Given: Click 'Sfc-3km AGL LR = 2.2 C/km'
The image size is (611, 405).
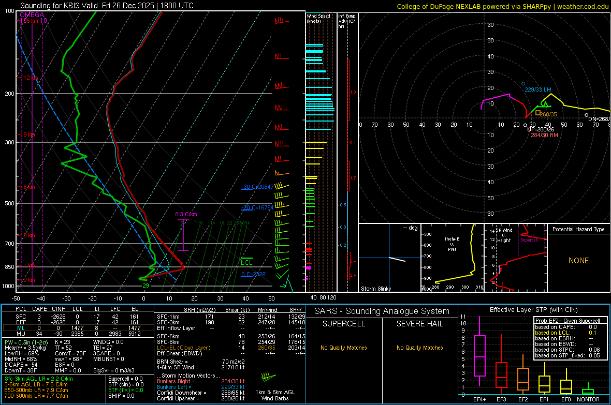Looking at the screenshot, I should pos(39,379).
